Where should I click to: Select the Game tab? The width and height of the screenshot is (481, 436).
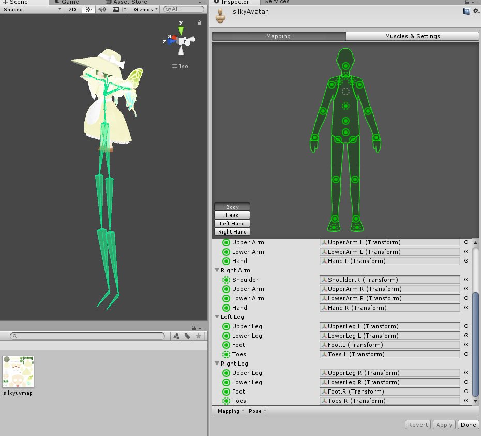(67, 2)
